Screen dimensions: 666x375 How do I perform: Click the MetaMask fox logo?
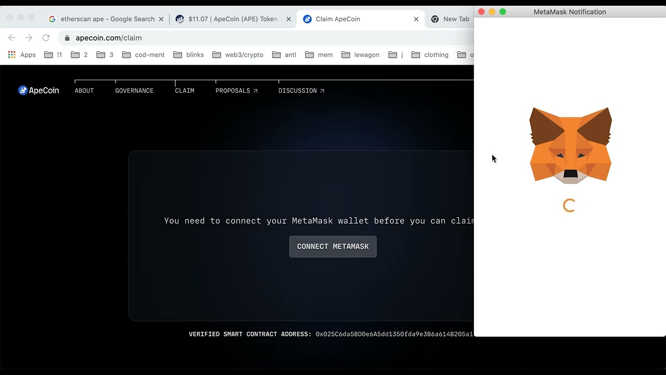(570, 145)
